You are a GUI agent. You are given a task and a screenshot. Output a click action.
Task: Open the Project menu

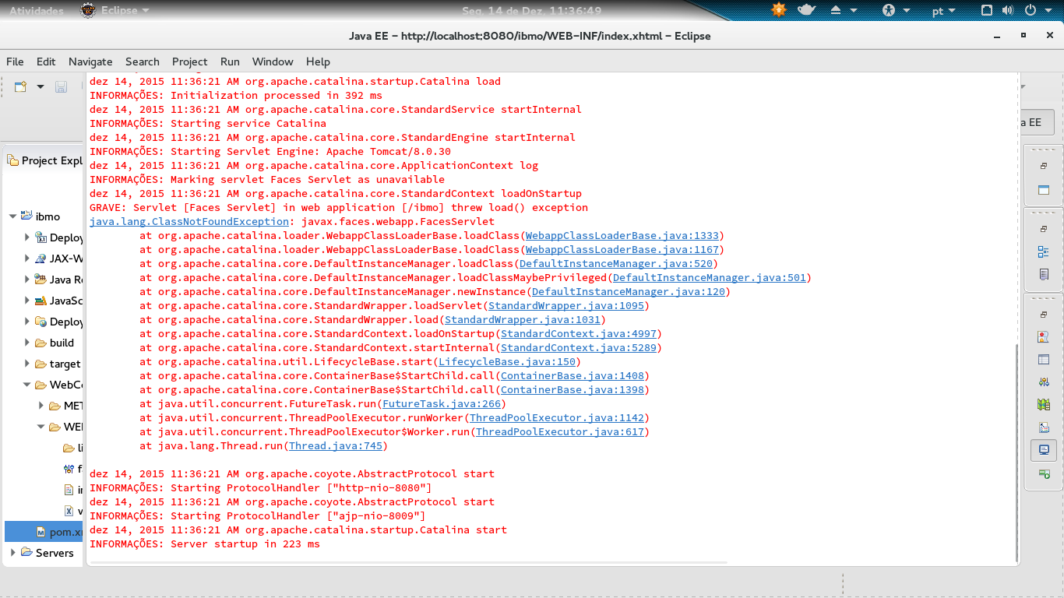click(190, 62)
